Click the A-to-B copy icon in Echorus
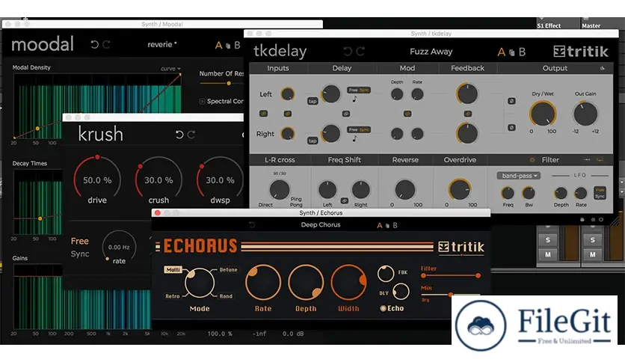The width and height of the screenshot is (625, 362). [x=387, y=226]
